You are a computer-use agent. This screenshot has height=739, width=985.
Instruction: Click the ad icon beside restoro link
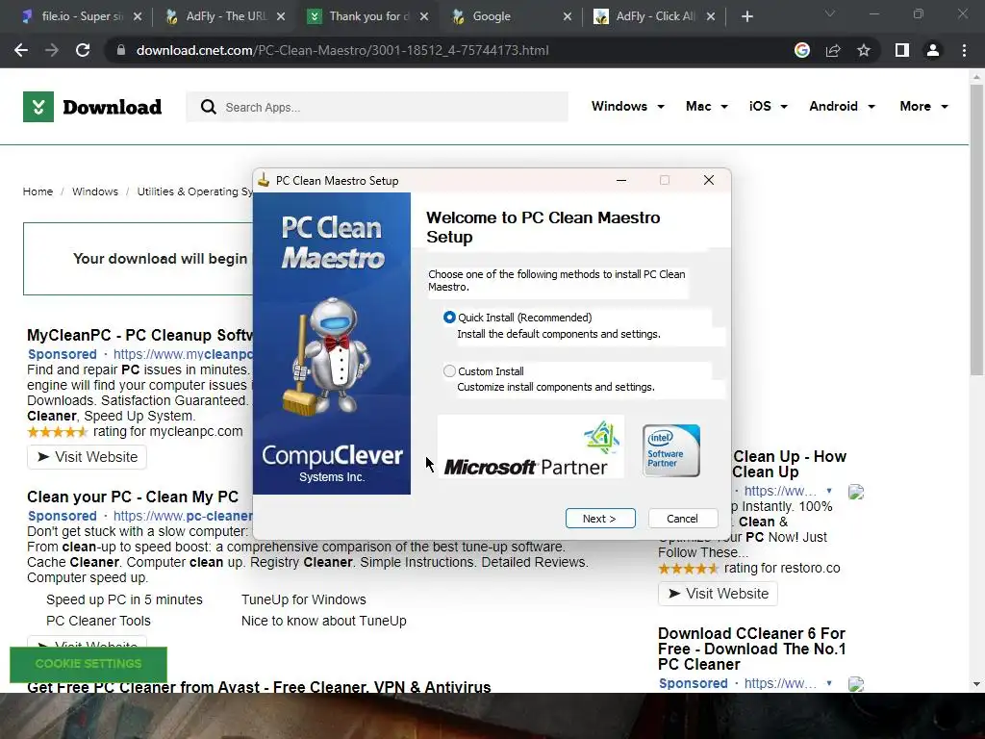coord(856,492)
